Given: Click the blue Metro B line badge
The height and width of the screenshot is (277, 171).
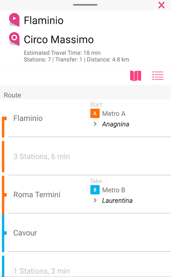Looking at the screenshot, I should (x=95, y=190).
